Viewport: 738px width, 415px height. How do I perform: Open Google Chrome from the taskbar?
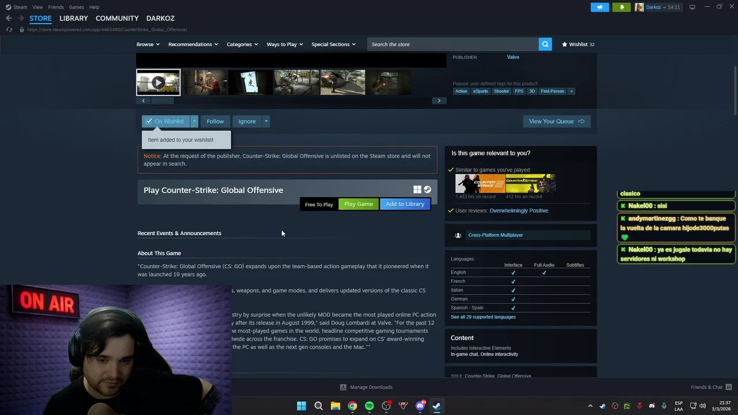[x=352, y=406]
